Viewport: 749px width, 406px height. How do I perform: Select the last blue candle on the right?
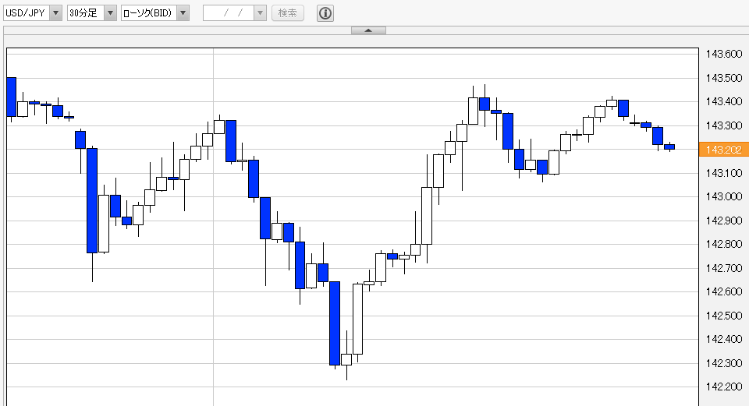669,147
